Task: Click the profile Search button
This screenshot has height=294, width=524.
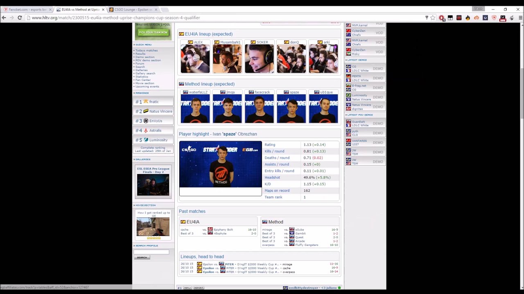Action: click(x=142, y=257)
